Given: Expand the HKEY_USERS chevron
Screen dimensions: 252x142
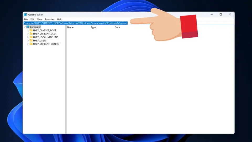Looking at the screenshot, I should [28, 40].
